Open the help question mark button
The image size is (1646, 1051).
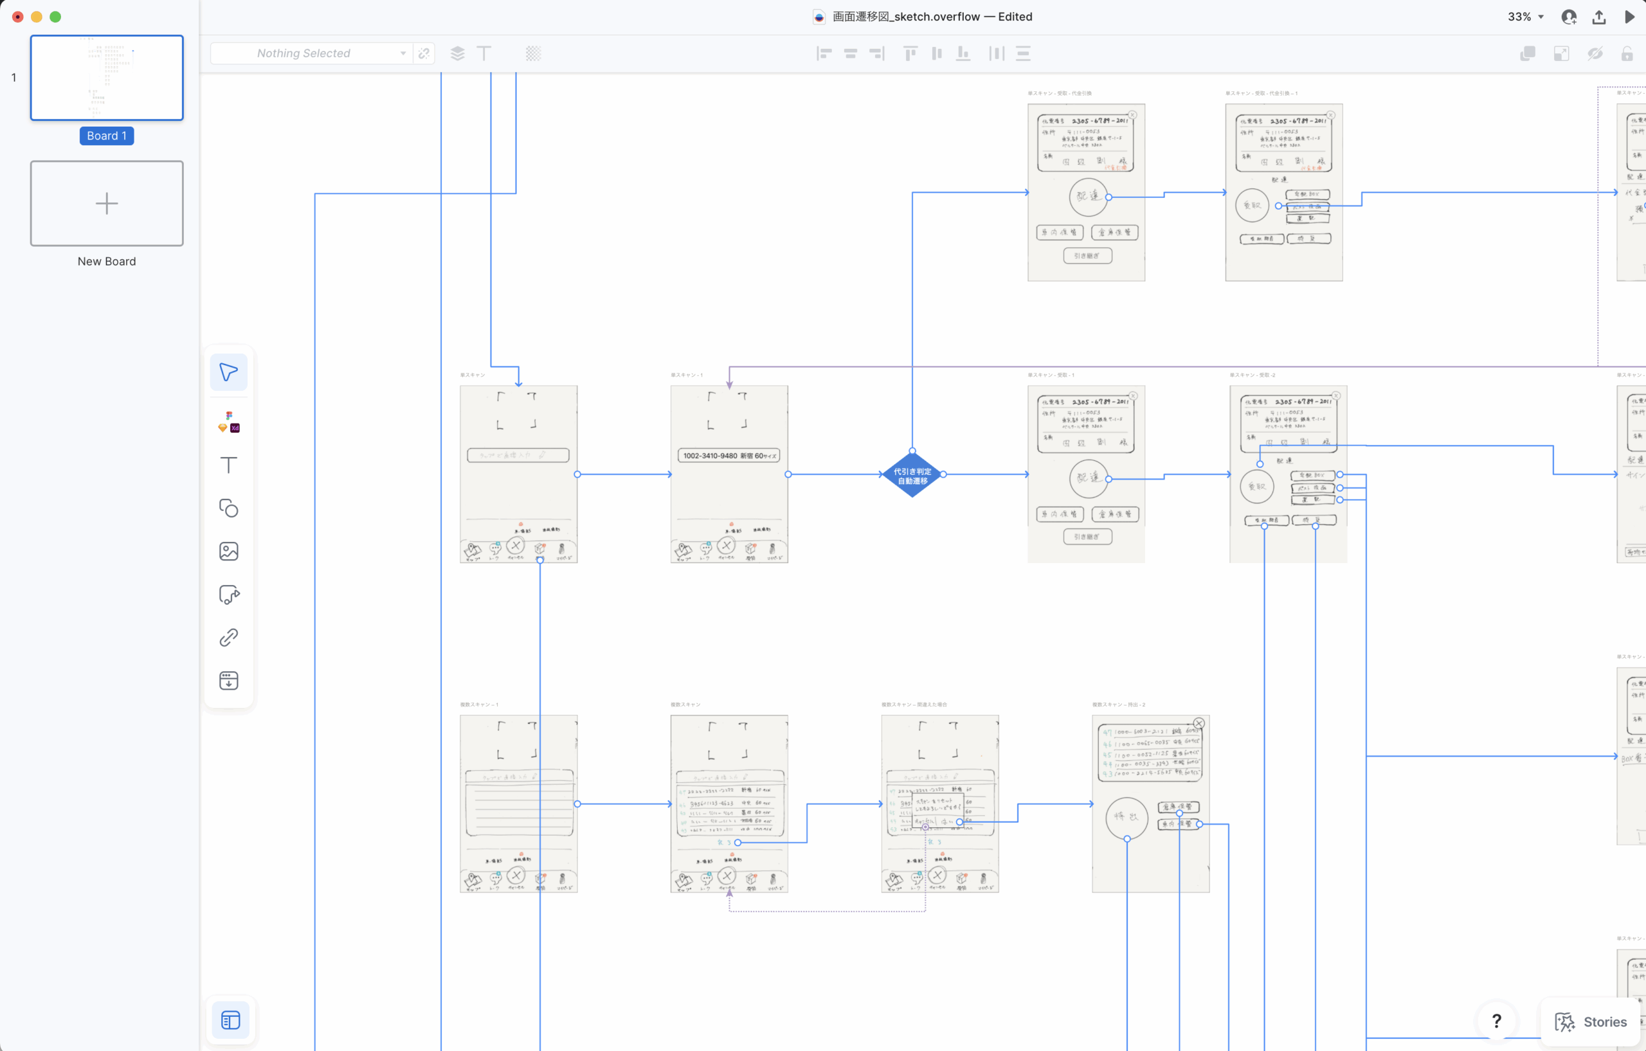coord(1496,1021)
